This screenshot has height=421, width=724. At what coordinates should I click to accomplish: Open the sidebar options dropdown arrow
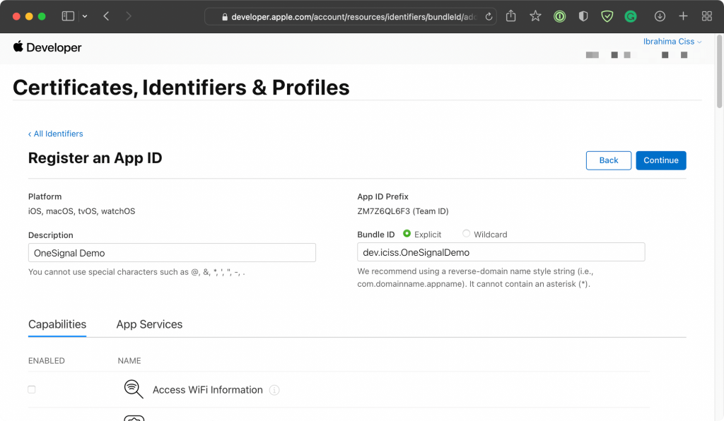[85, 16]
